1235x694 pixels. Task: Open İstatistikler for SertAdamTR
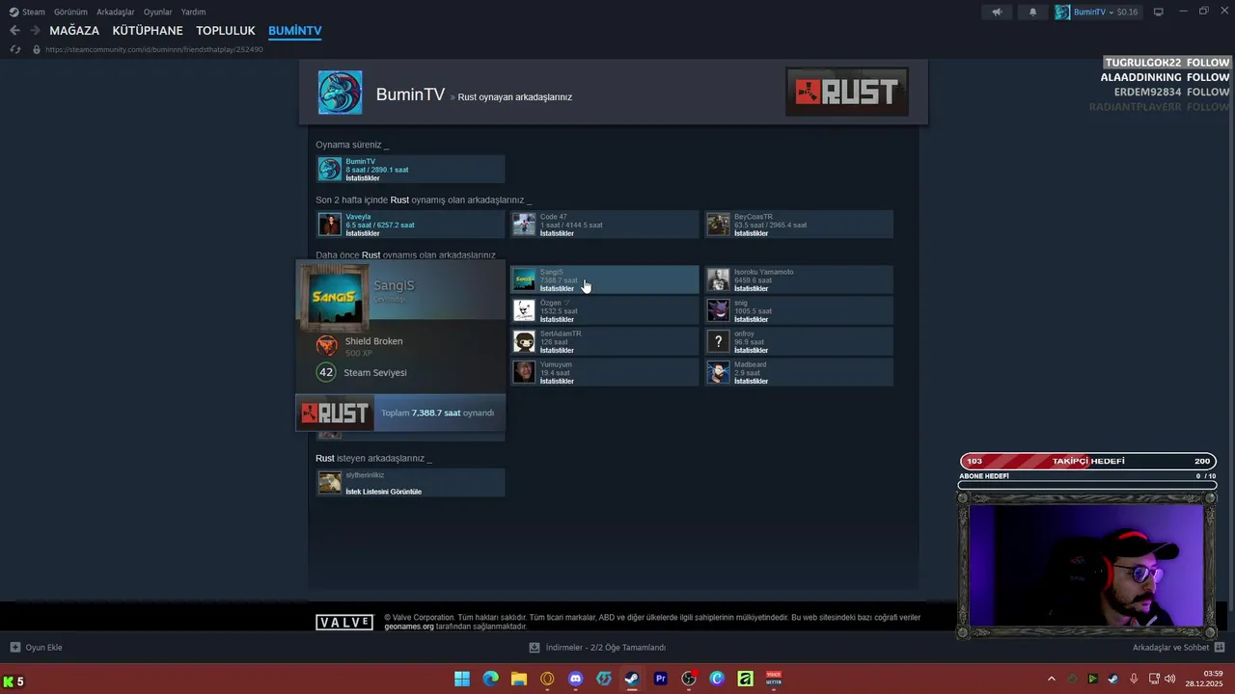click(557, 350)
